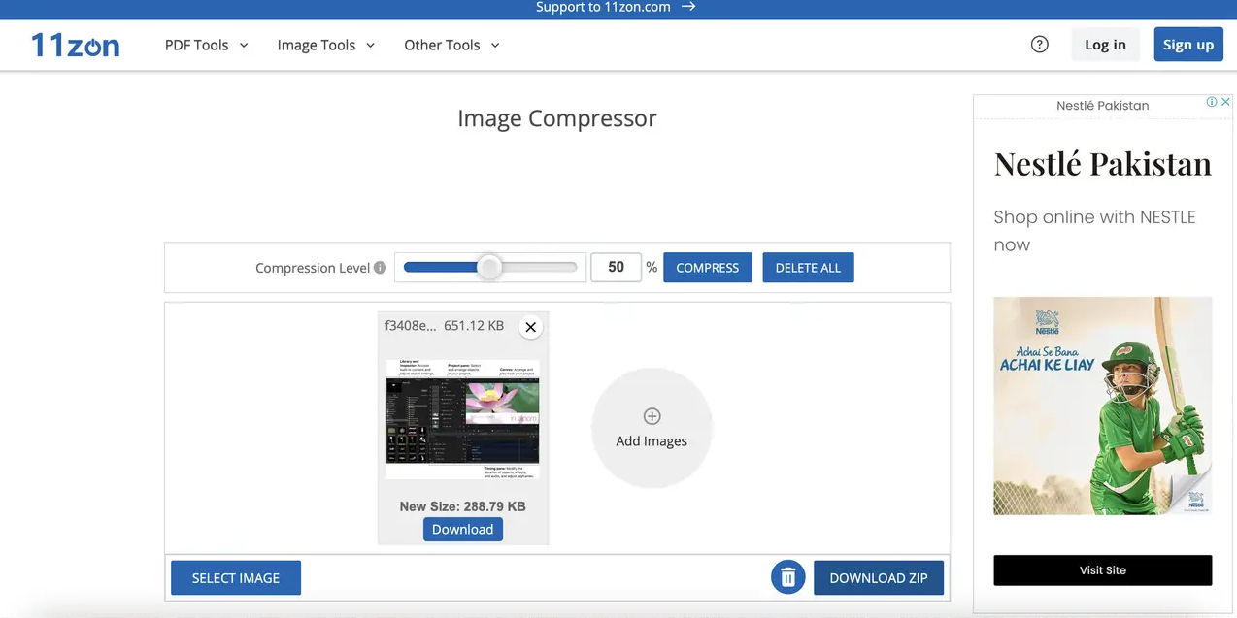Open the help question mark icon
The width and height of the screenshot is (1237, 618).
[x=1039, y=45]
